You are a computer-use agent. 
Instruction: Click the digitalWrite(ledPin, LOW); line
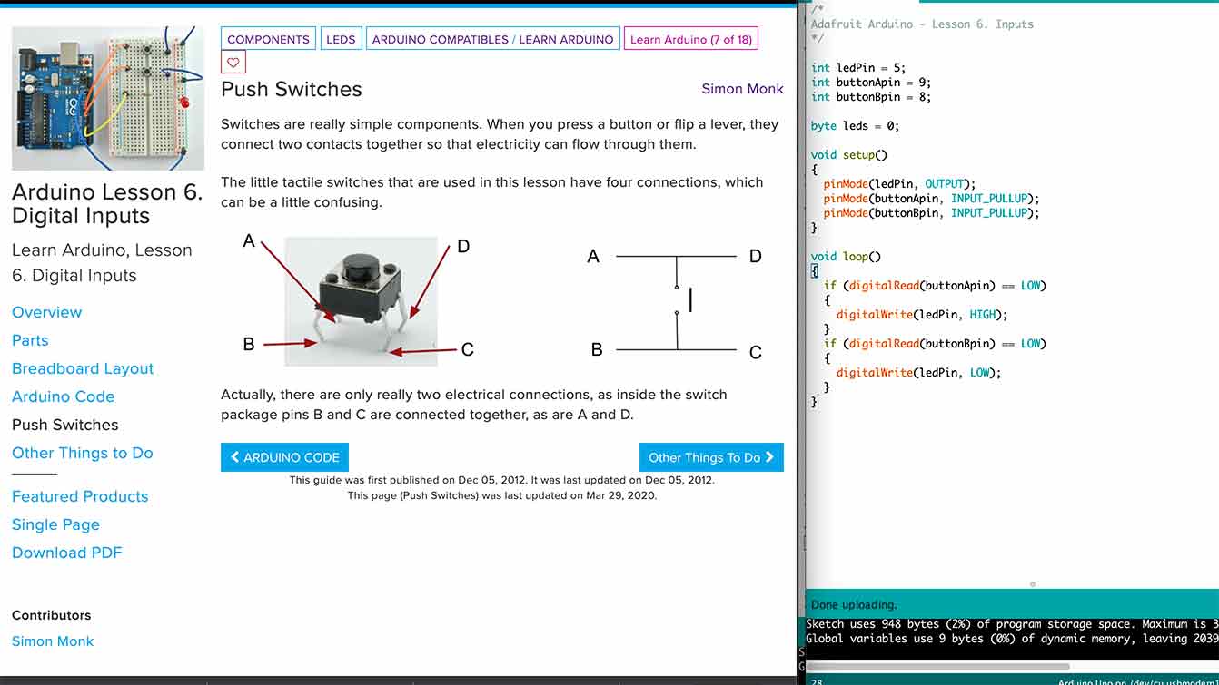point(918,373)
